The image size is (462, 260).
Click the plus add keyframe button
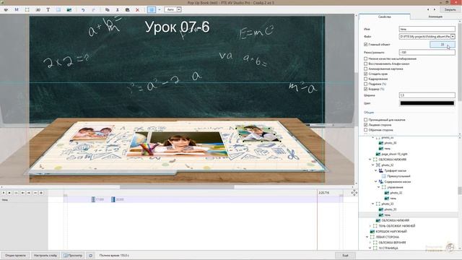pos(41,193)
